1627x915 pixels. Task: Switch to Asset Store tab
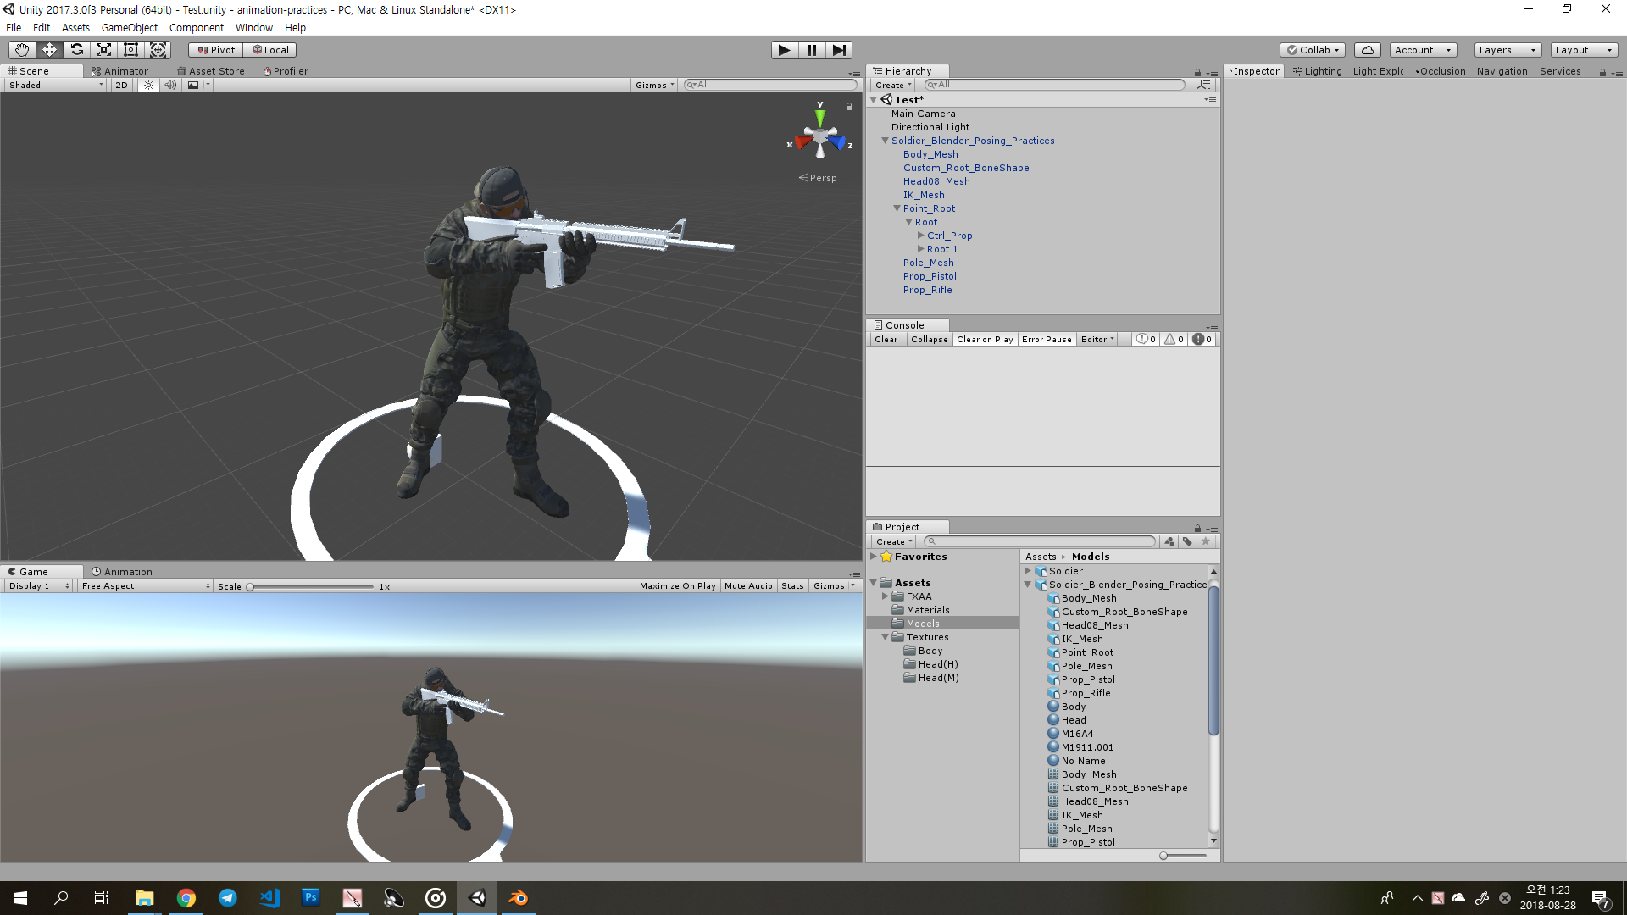pos(211,71)
